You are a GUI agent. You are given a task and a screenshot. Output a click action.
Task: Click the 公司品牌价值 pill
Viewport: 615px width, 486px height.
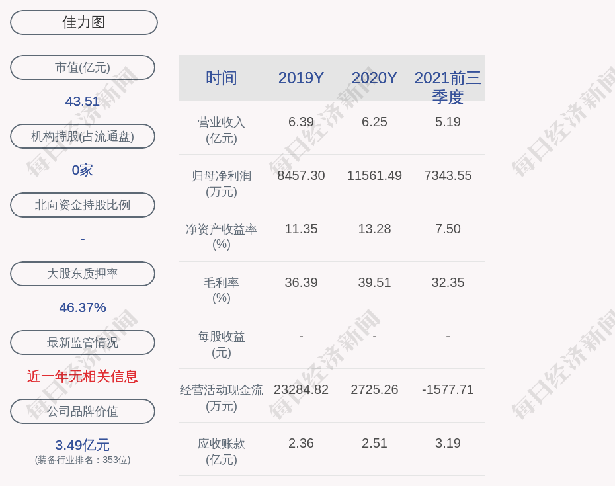point(83,411)
